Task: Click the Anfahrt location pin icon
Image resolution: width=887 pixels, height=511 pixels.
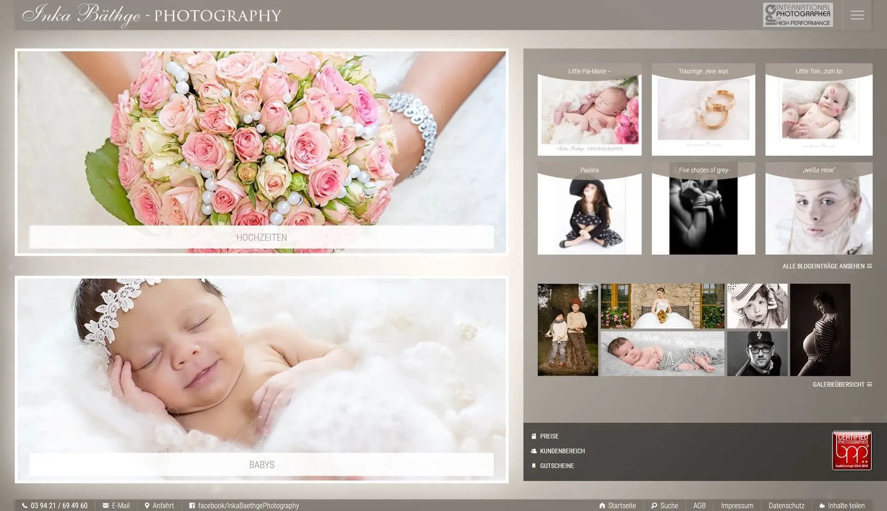Action: click(148, 505)
